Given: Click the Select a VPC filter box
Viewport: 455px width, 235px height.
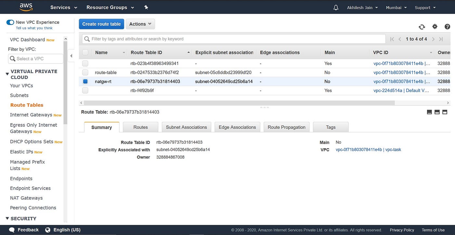Looking at the screenshot, I should click(36, 59).
